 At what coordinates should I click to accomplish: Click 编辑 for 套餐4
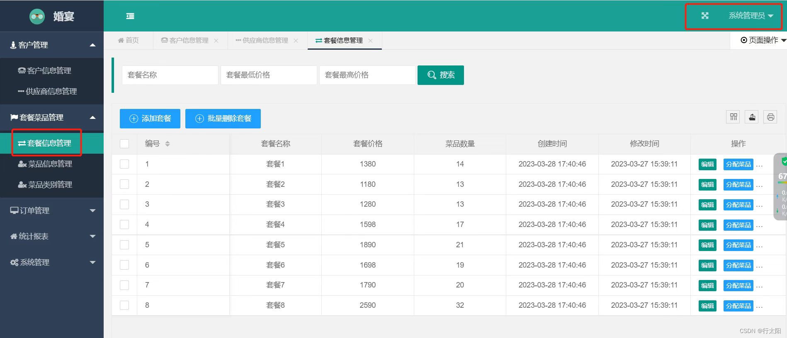[707, 225]
